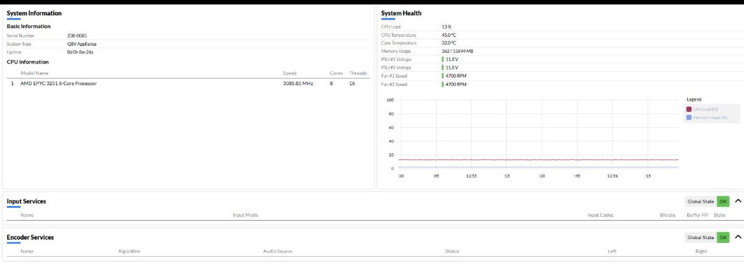Image resolution: width=744 pixels, height=276 pixels.
Task: Click the 362 / 15894 MB memory value
Action: tap(457, 51)
